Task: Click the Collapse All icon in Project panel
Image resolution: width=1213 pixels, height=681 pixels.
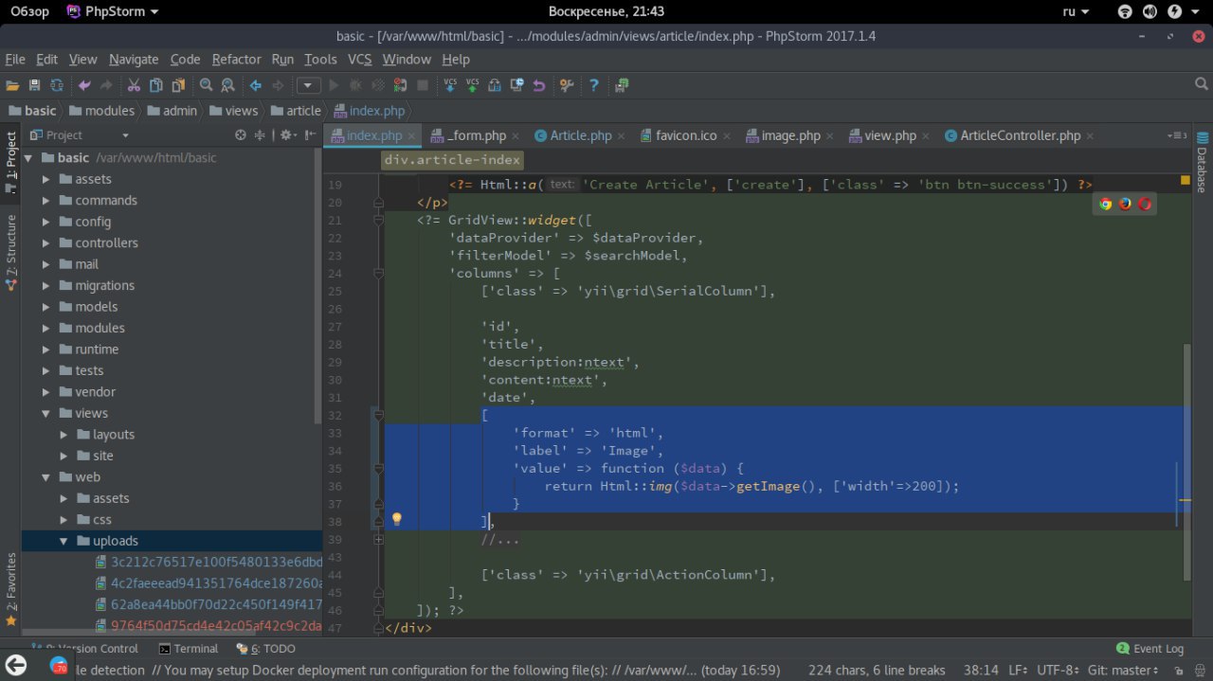Action: pyautogui.click(x=260, y=135)
